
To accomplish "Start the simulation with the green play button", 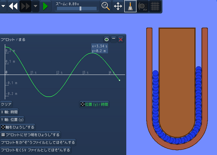I will (x=46, y=6).
